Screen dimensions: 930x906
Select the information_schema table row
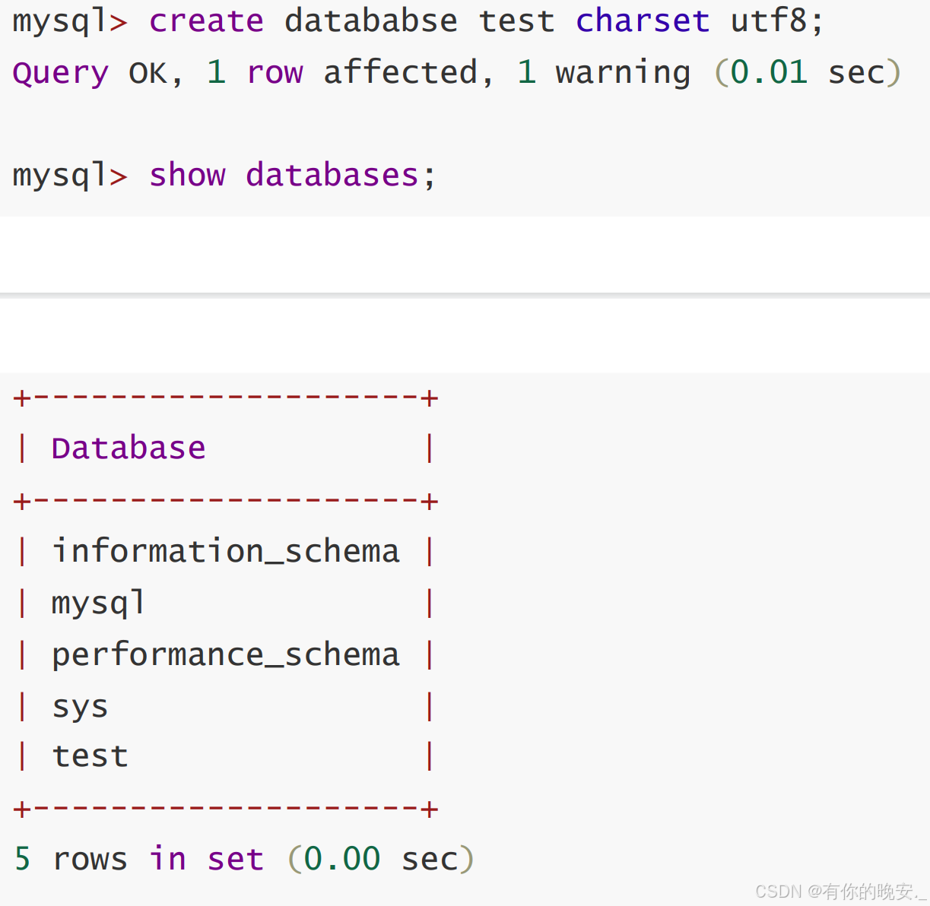[x=225, y=551]
